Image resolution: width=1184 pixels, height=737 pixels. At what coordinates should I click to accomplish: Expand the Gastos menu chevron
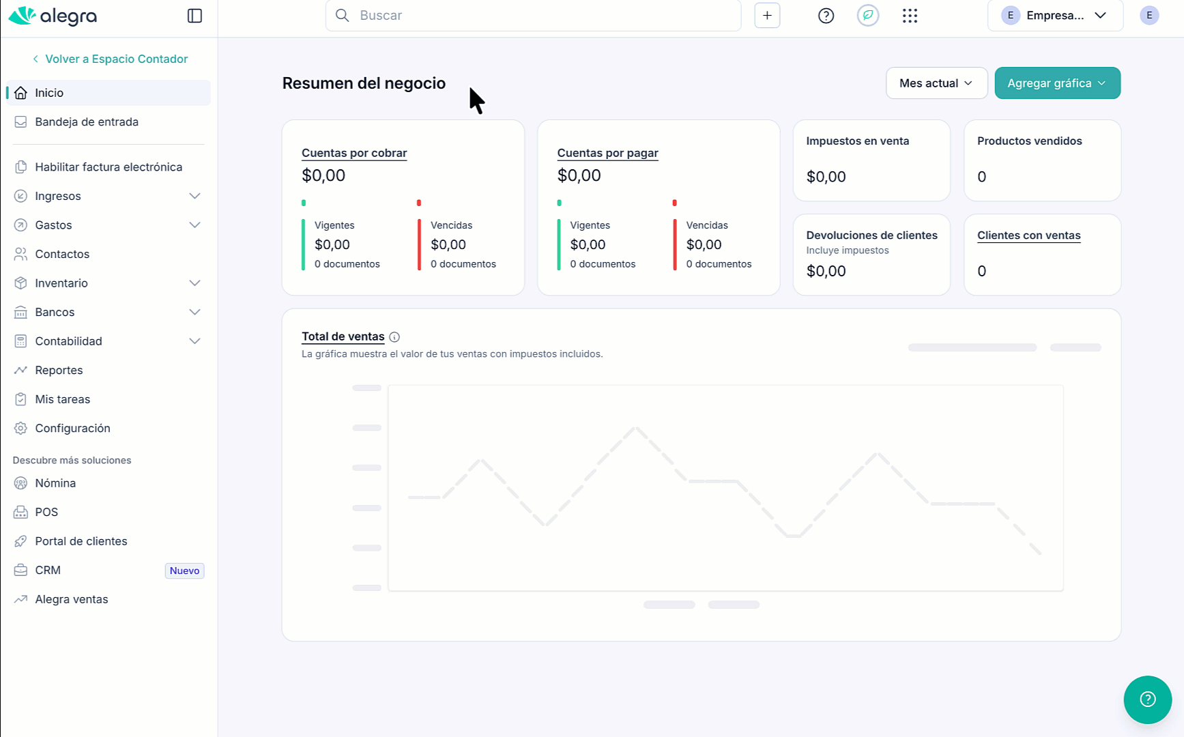pyautogui.click(x=194, y=225)
